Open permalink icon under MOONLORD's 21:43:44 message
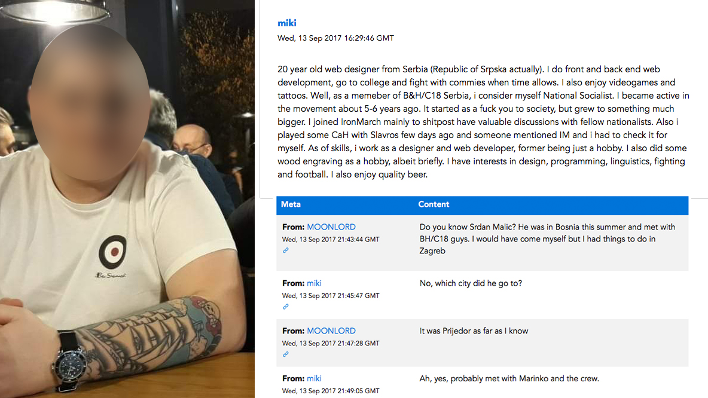This screenshot has height=398, width=708. (286, 250)
